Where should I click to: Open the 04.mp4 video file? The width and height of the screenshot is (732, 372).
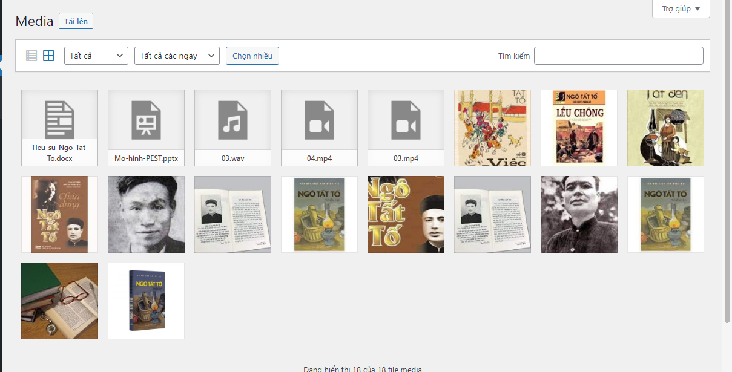tap(319, 128)
